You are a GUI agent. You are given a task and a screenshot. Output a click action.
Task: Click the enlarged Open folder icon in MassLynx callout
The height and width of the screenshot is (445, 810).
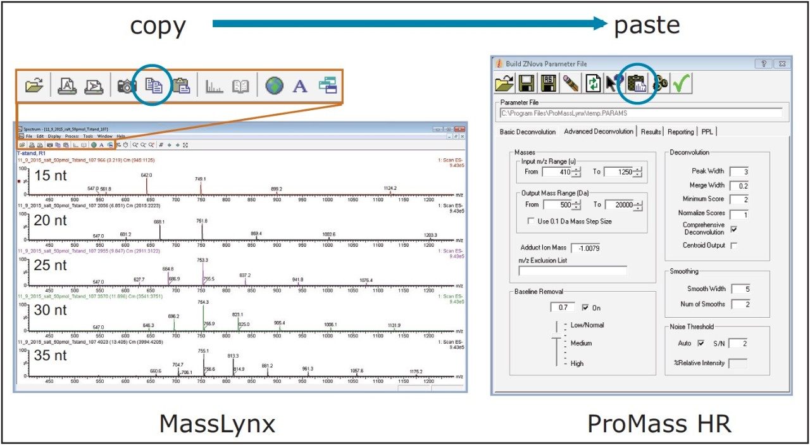click(34, 86)
